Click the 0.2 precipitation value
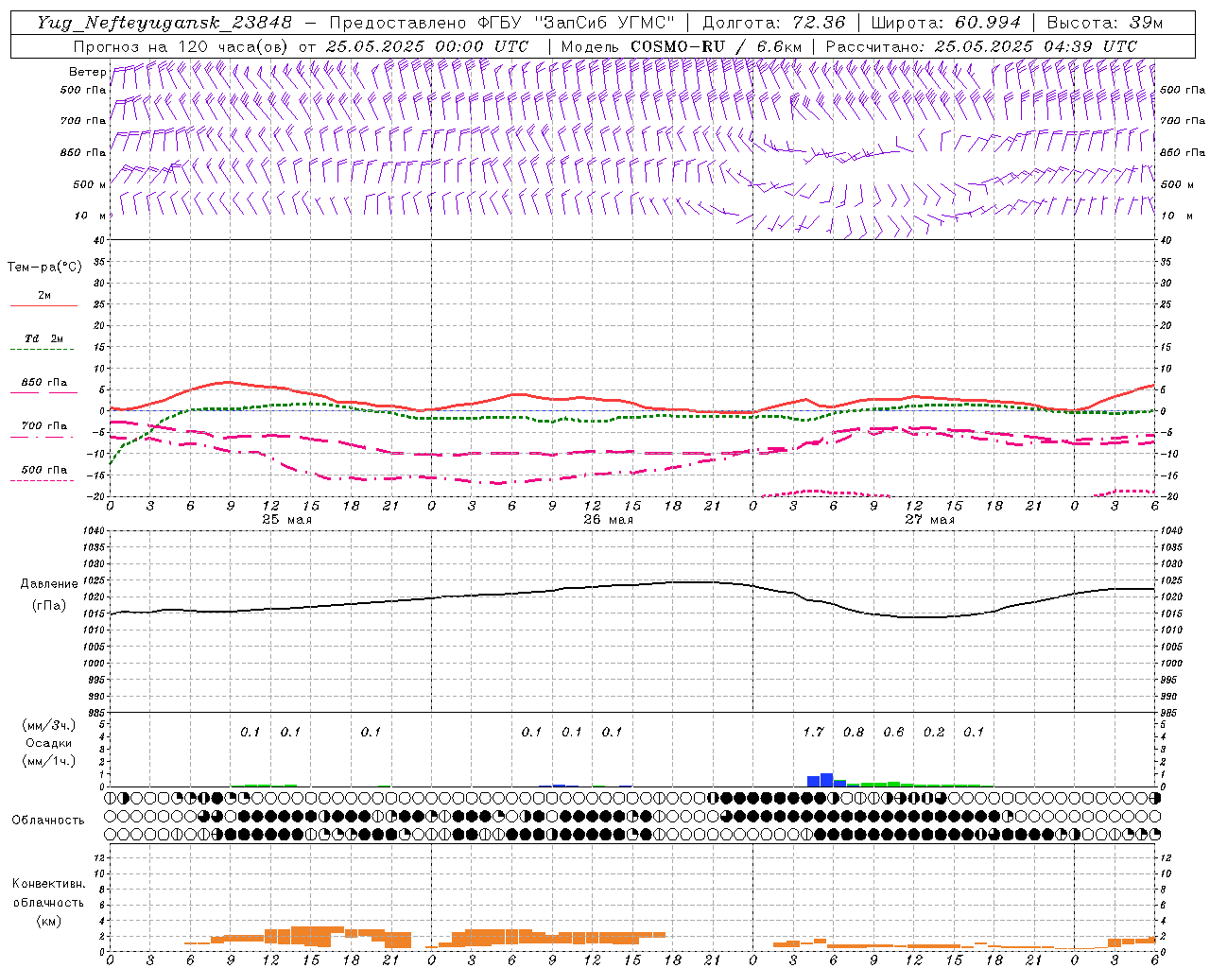 point(934,732)
